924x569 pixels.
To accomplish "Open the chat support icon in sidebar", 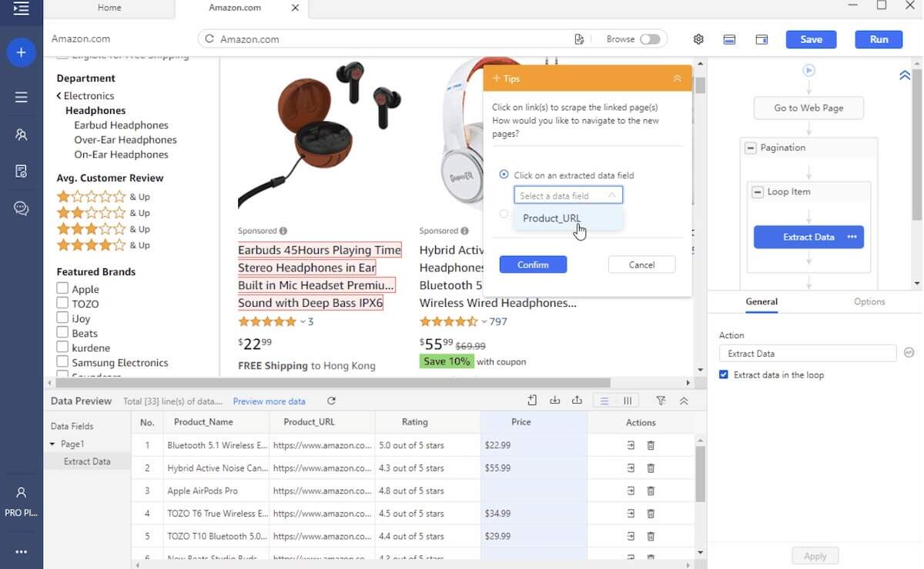I will tap(21, 208).
